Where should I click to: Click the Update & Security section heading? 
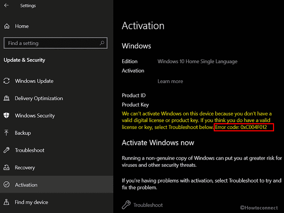[24, 60]
